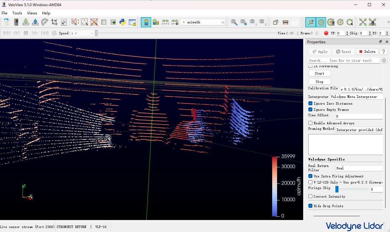Click the blue upload-arrow export icon
Image resolution: width=390 pixels, height=232 pixels.
(x=35, y=22)
